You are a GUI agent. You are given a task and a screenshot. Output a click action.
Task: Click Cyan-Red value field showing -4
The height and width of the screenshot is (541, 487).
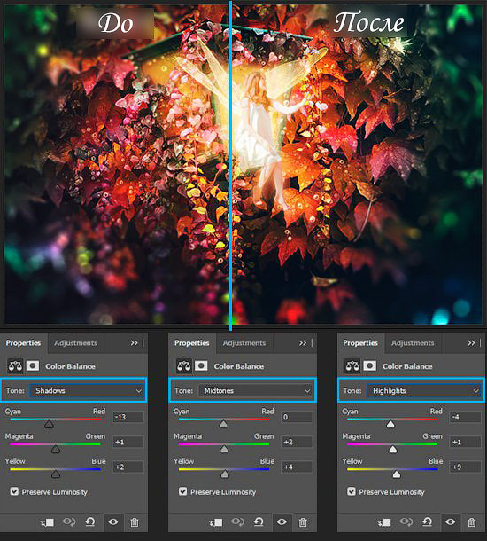point(465,417)
